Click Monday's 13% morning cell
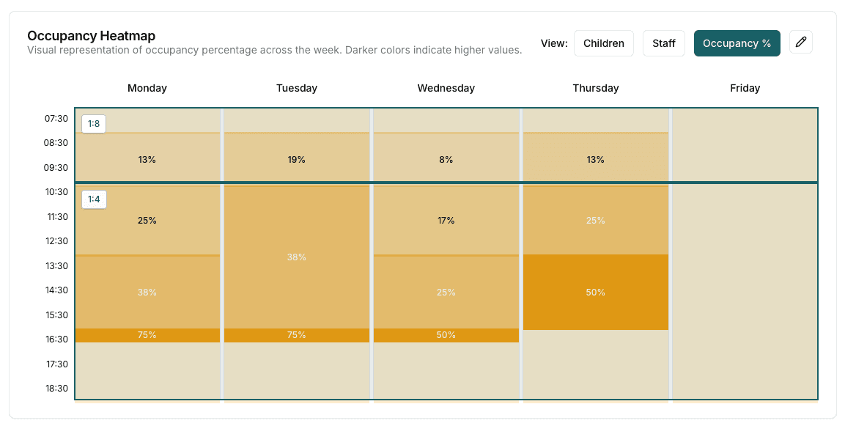 147,159
